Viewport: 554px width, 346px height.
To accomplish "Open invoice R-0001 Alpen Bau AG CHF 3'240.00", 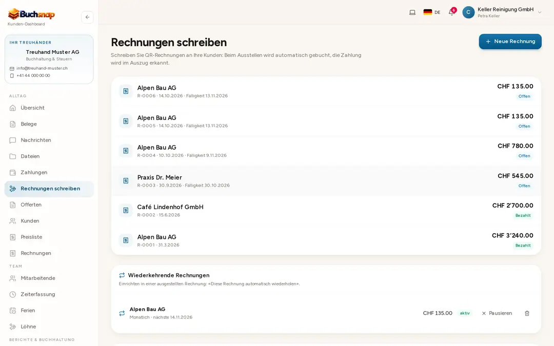I will (326, 240).
